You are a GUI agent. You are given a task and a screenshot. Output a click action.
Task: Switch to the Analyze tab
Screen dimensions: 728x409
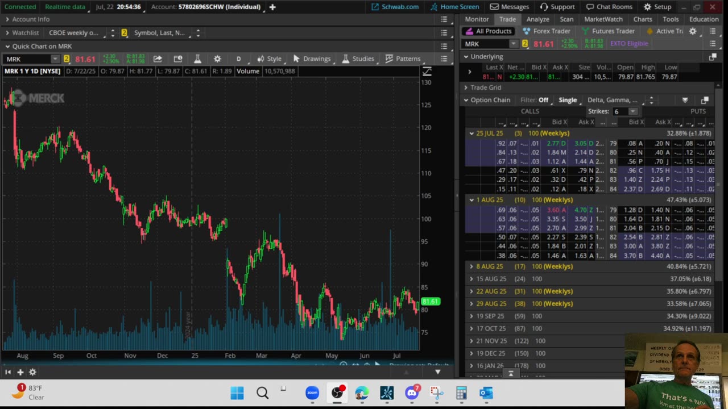537,19
